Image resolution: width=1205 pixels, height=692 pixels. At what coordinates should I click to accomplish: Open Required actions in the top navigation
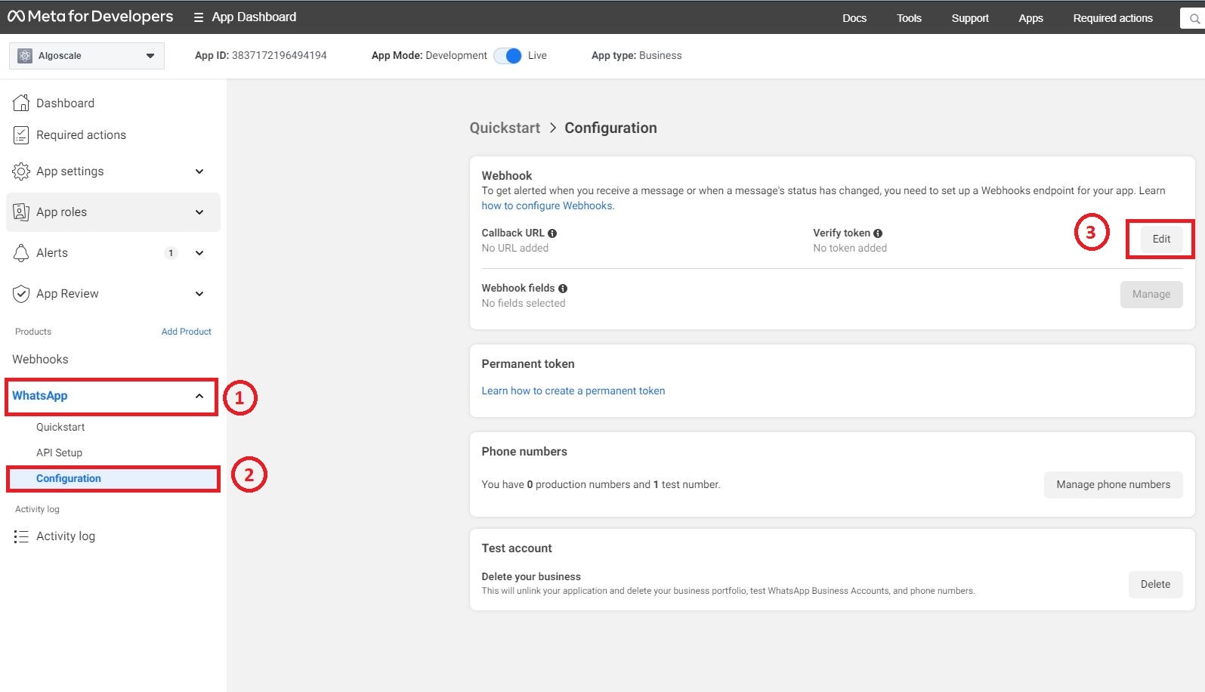[x=1113, y=18]
